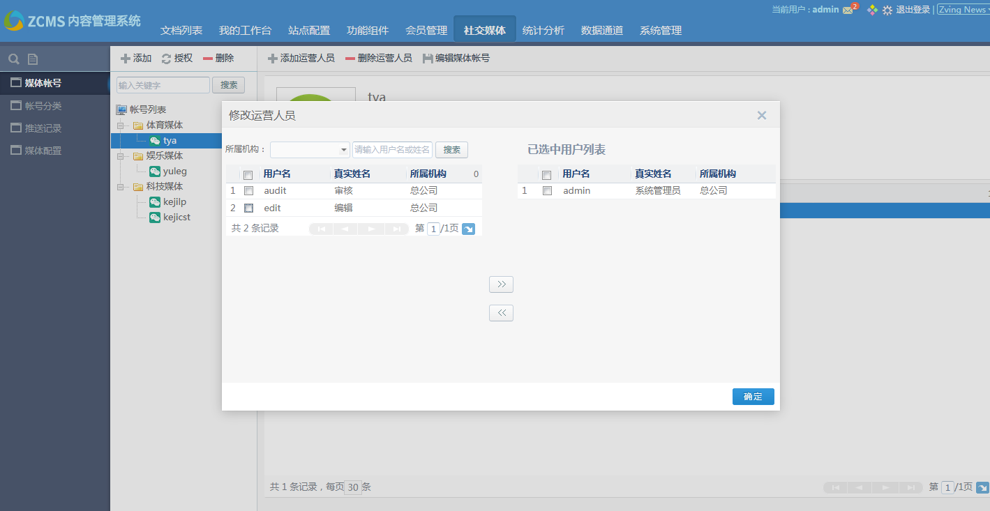Click the 确定 button
This screenshot has width=990, height=511.
coord(753,397)
